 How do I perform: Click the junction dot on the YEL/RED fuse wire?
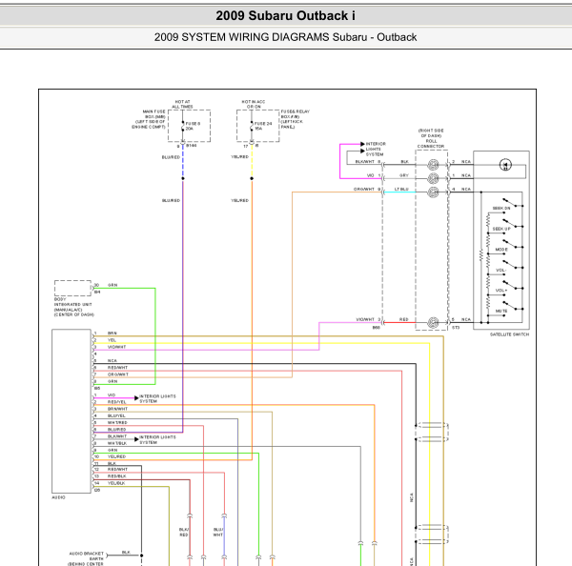[x=252, y=178]
